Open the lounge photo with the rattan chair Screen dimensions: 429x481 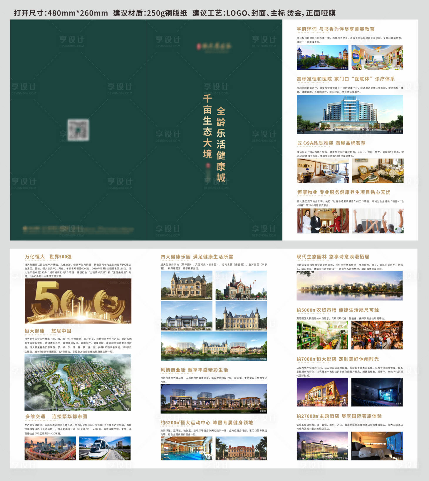point(378,171)
